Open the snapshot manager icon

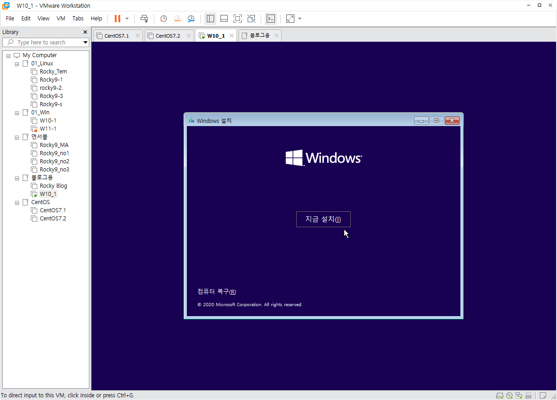[x=191, y=19]
